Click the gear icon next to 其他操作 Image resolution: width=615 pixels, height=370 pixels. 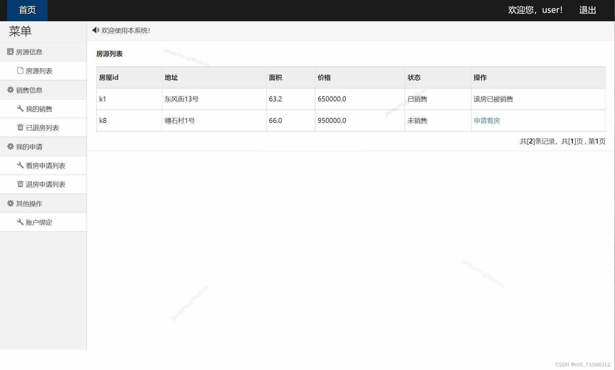click(10, 203)
